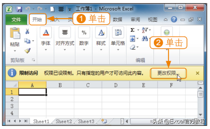Select column D header
The image size is (210, 129).
click(116, 85)
